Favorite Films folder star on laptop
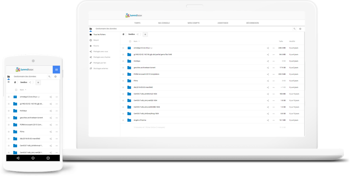Image resolution: width=350 pixels, height=176 pixels. [x=123, y=81]
